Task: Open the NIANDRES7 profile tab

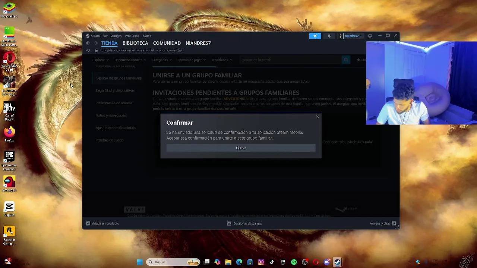Action: pos(198,43)
